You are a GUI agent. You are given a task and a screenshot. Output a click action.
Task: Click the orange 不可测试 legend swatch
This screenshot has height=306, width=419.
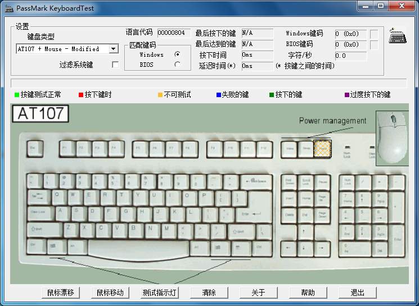[160, 95]
